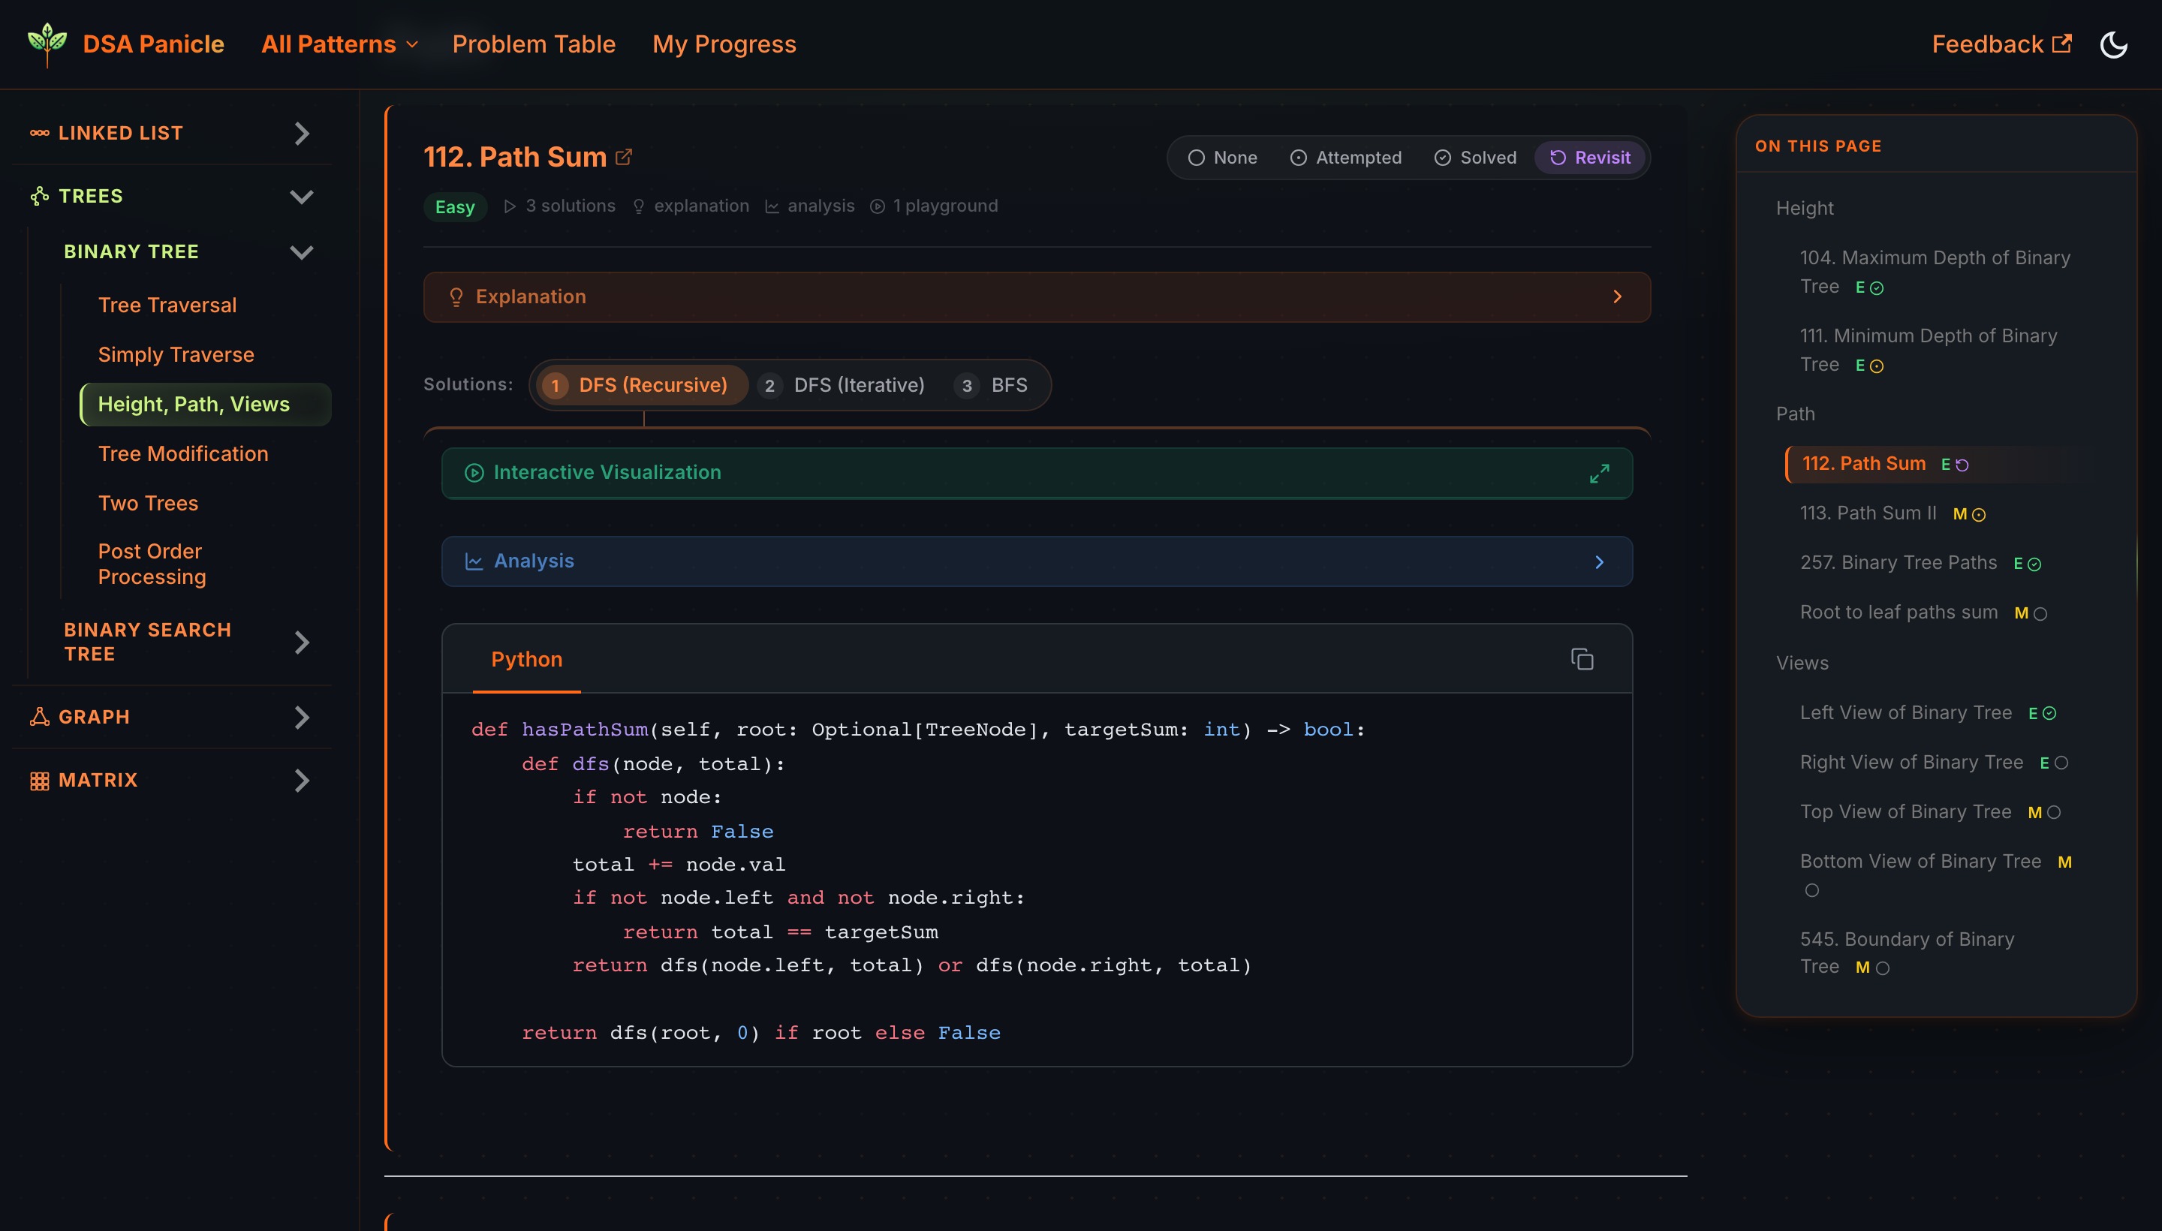Click the Trees branch icon in the sidebar
Screen dimensions: 2162x1231
(38, 195)
